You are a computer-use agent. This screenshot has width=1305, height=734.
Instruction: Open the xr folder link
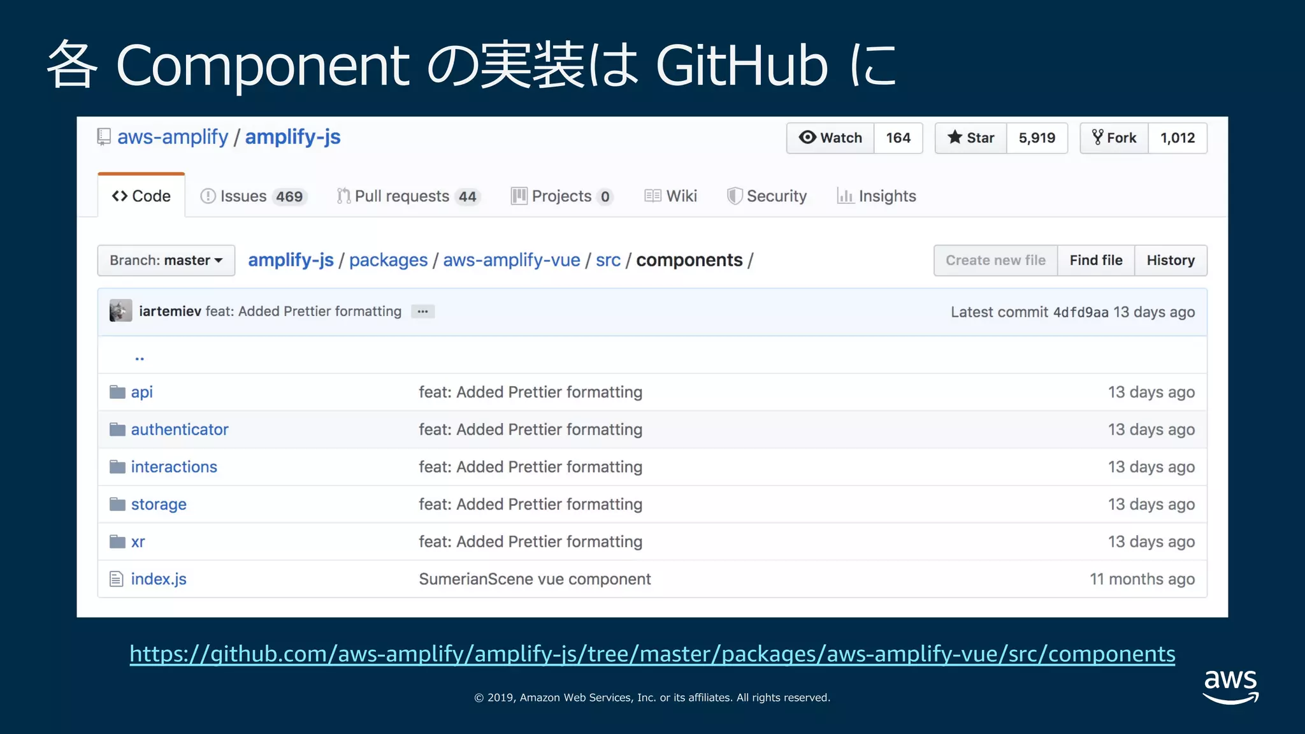click(x=138, y=542)
